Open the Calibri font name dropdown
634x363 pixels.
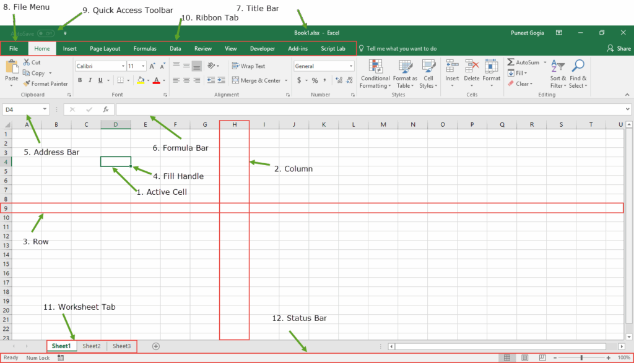point(123,66)
